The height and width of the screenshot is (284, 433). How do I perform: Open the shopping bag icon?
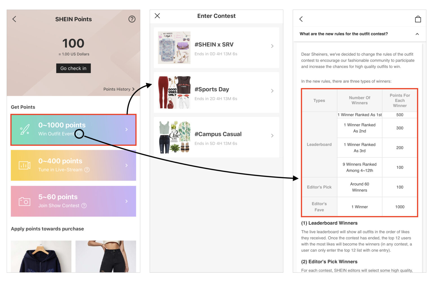click(418, 19)
